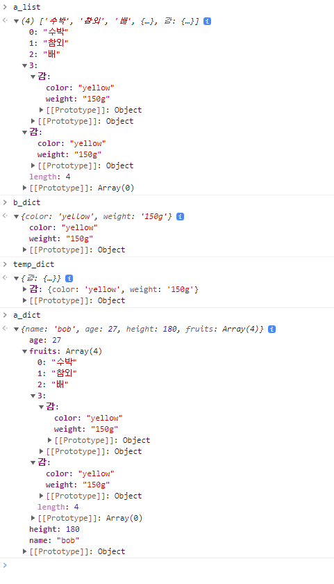Collapse index 3 under fruits array
Viewport: 334px width, 584px height.
pos(33,396)
